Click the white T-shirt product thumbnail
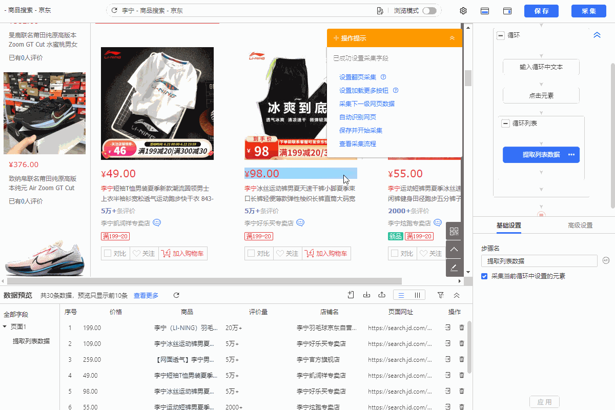 point(157,104)
